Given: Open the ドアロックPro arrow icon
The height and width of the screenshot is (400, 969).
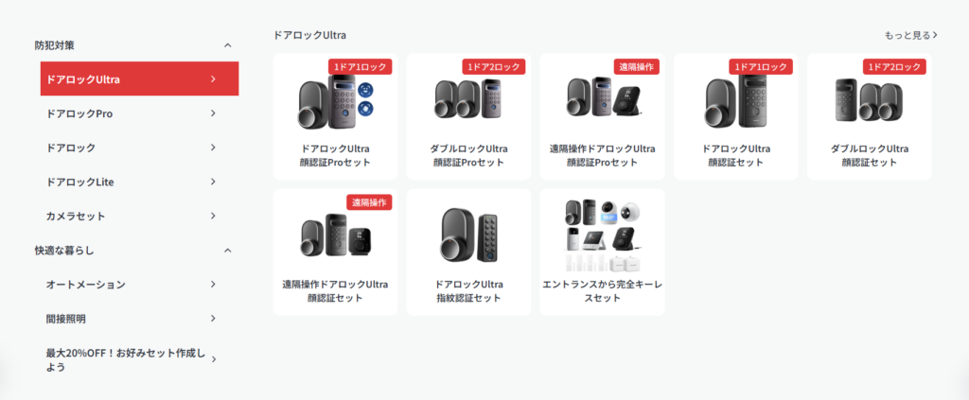Looking at the screenshot, I should pos(213,113).
